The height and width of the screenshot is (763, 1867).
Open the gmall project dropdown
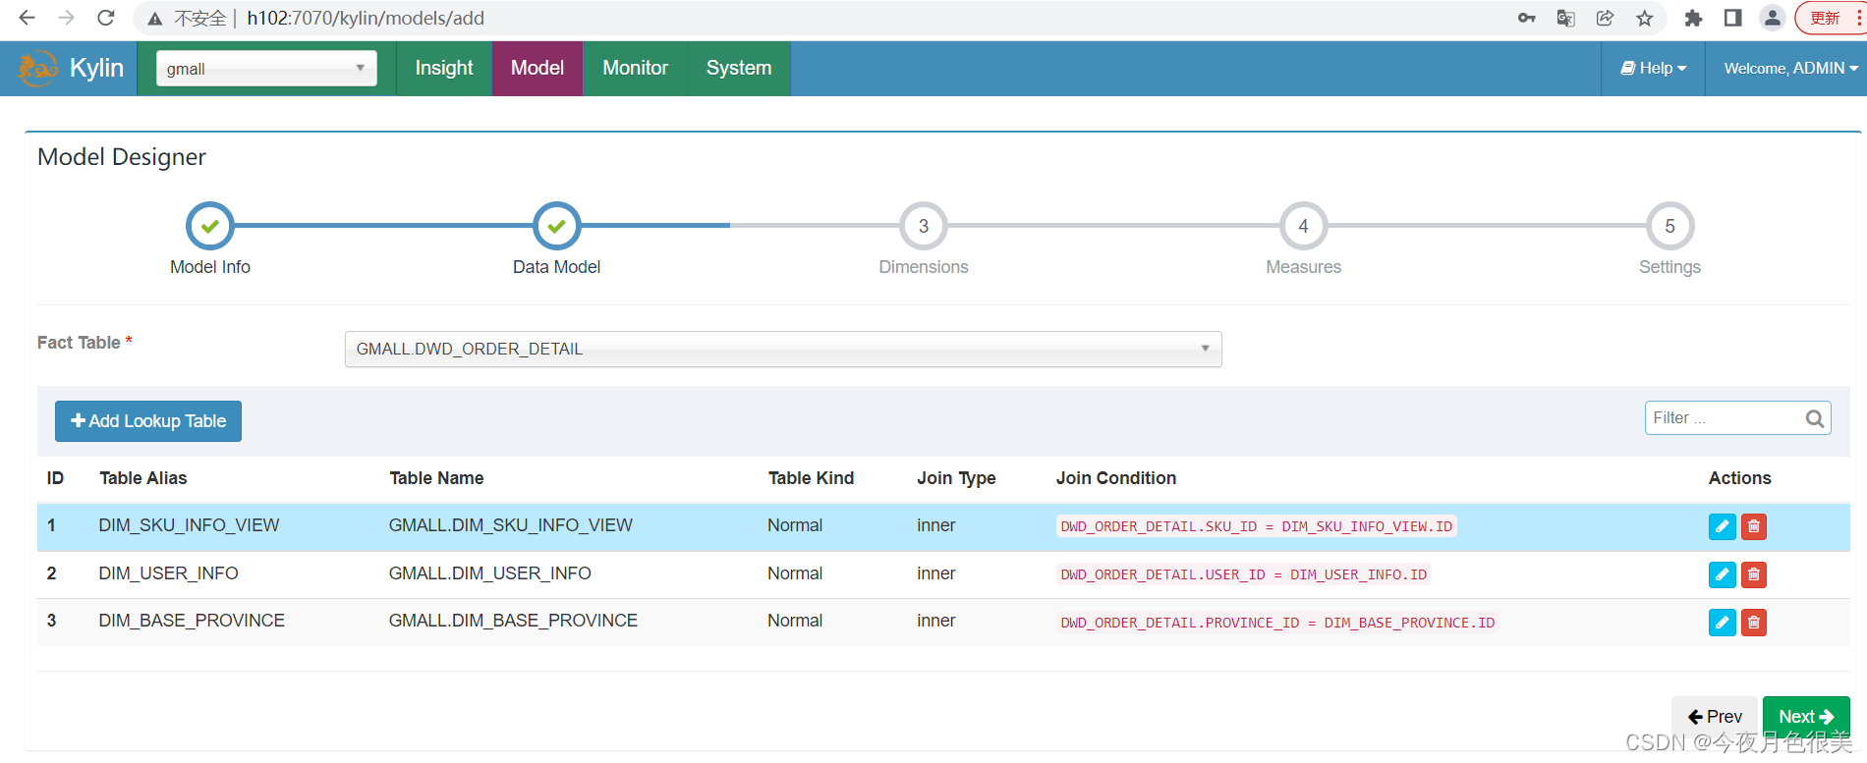pyautogui.click(x=266, y=68)
